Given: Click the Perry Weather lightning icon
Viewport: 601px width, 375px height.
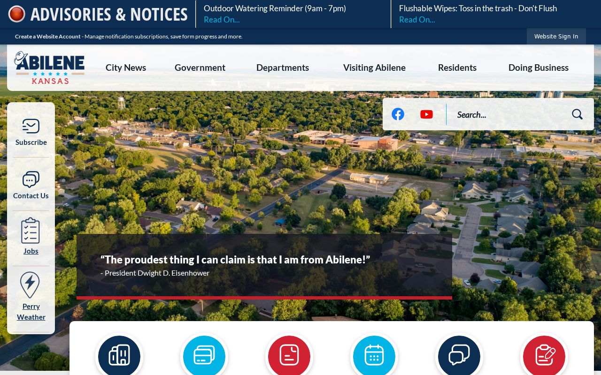Looking at the screenshot, I should [30, 285].
